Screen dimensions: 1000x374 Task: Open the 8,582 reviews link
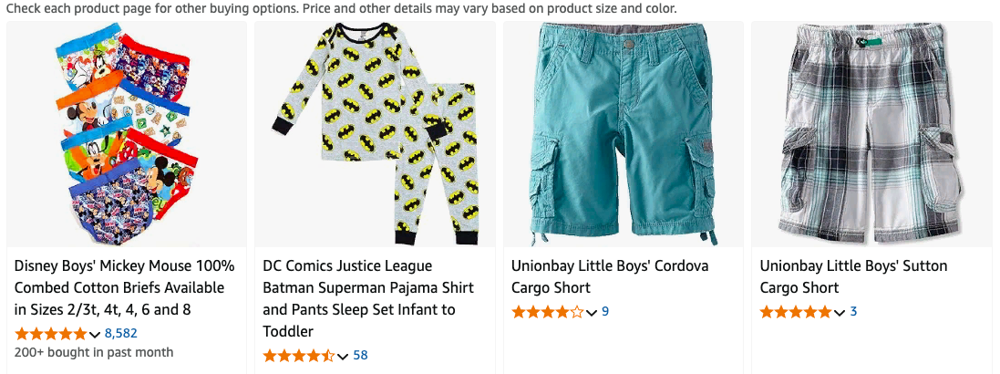coord(121,333)
